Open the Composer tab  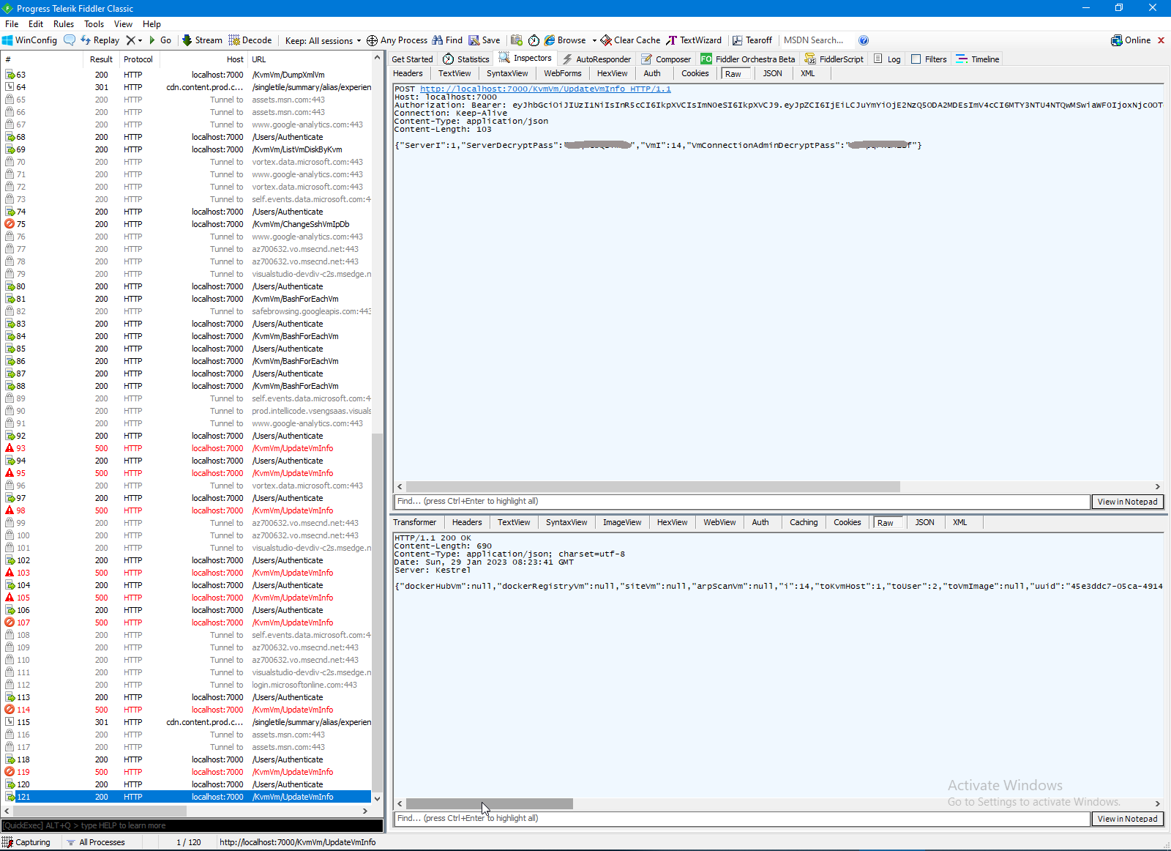click(x=666, y=59)
